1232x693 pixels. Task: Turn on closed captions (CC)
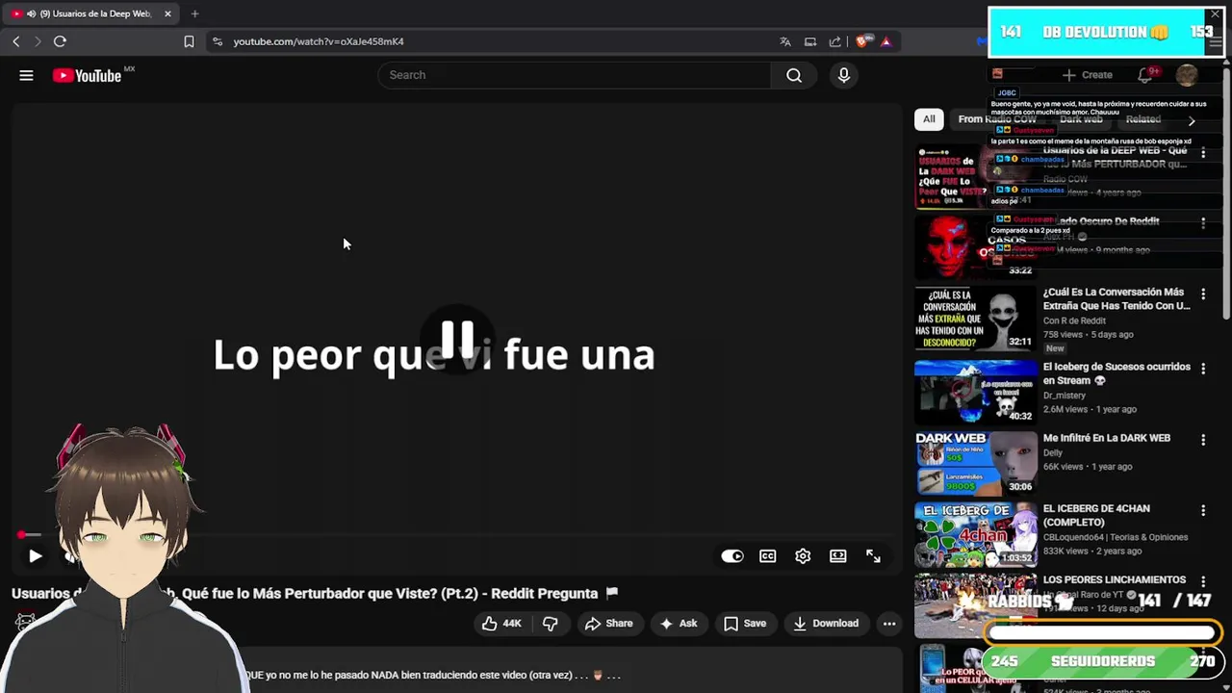pos(768,555)
